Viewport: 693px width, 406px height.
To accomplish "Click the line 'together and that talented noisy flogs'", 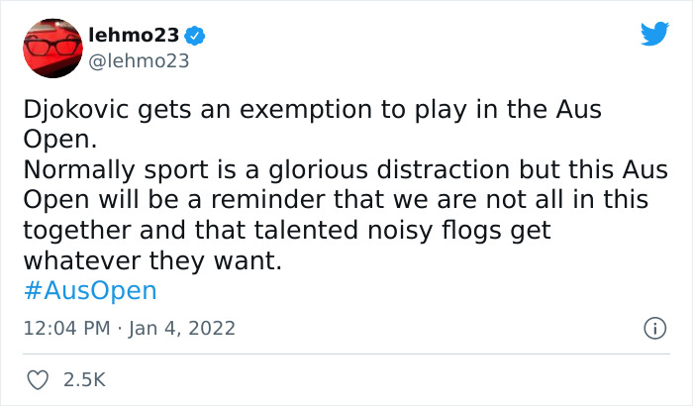I will pyautogui.click(x=286, y=231).
